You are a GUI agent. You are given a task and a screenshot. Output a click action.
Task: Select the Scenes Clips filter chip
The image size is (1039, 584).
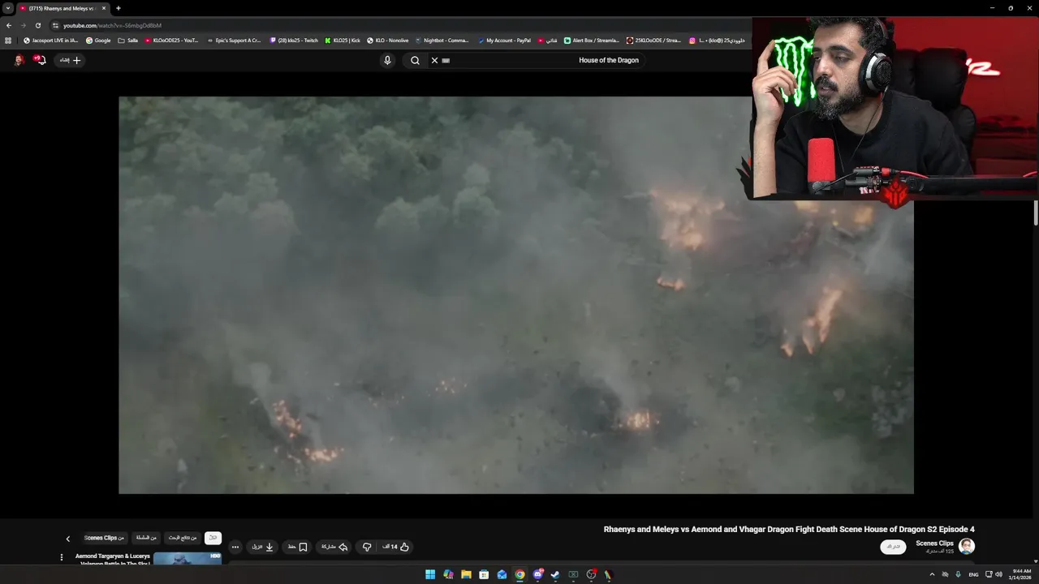click(x=105, y=538)
